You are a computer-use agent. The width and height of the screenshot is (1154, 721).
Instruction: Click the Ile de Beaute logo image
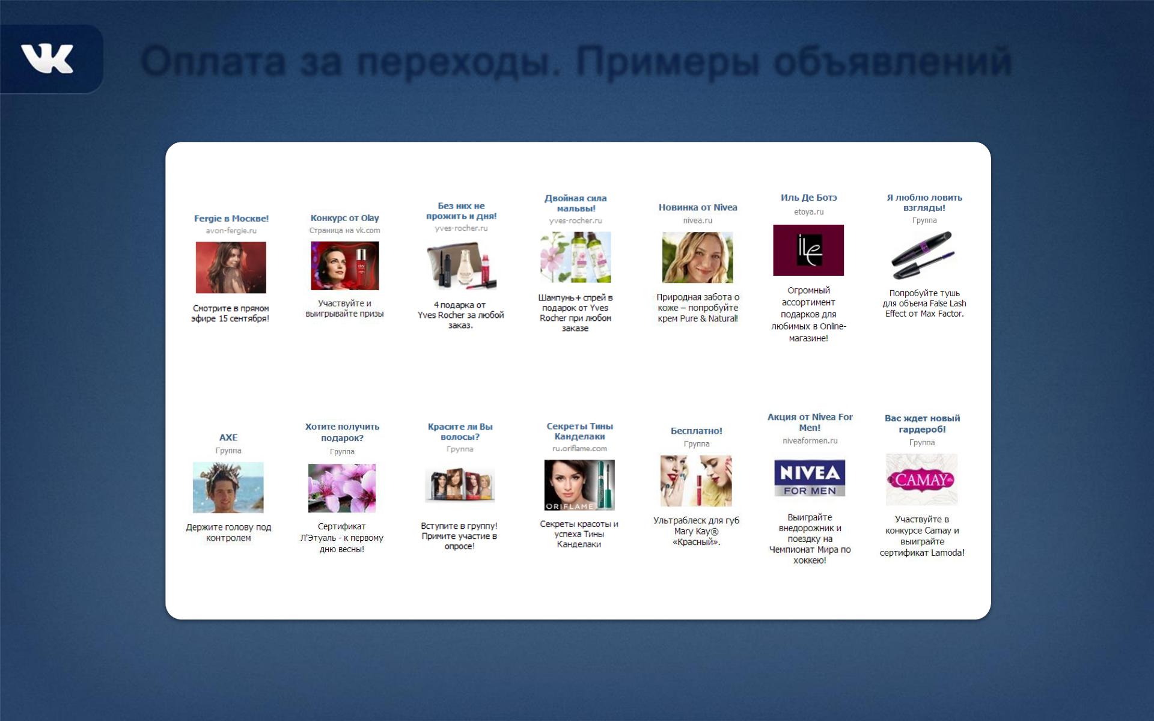coord(808,250)
